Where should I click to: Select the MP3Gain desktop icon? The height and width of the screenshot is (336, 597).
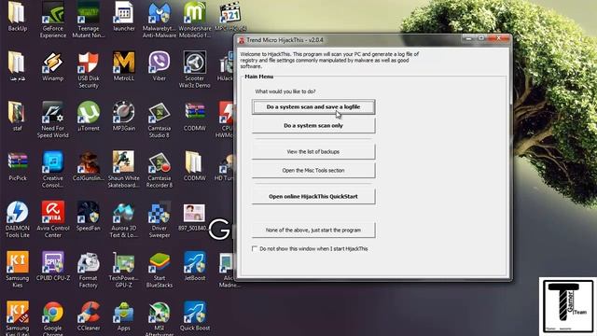click(124, 116)
